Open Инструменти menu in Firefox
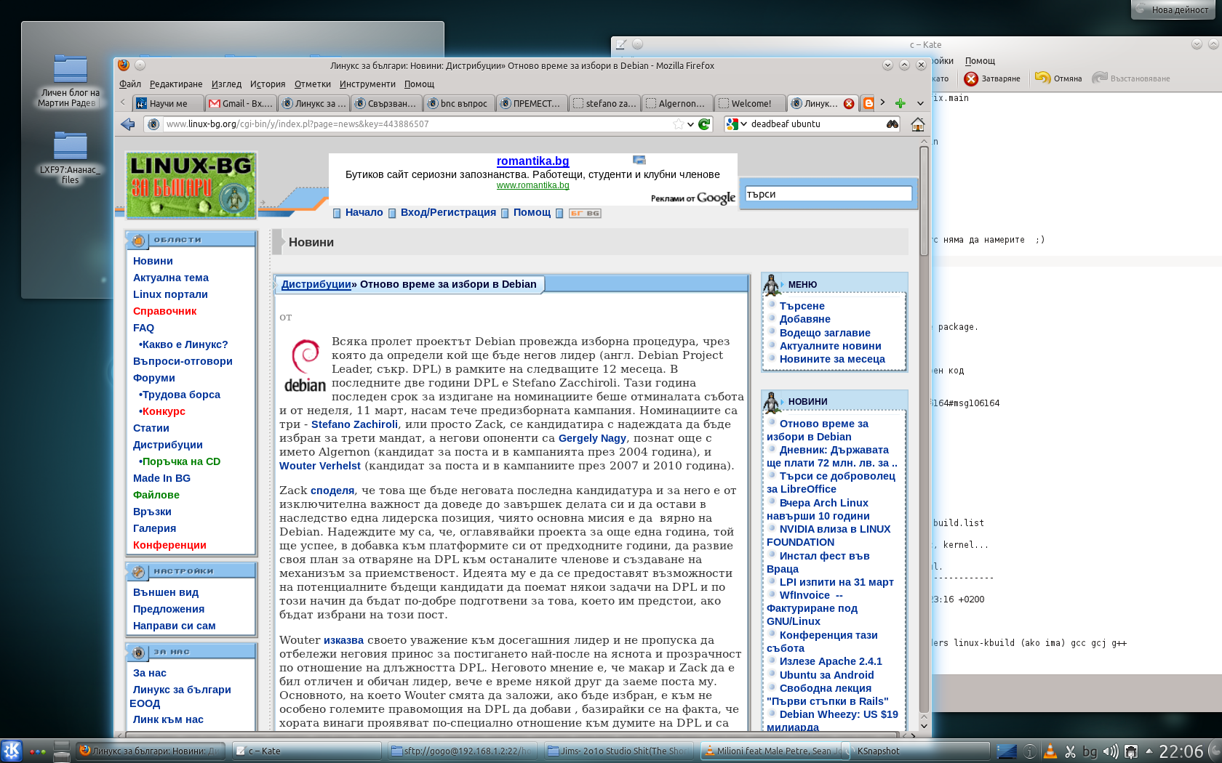 (367, 84)
